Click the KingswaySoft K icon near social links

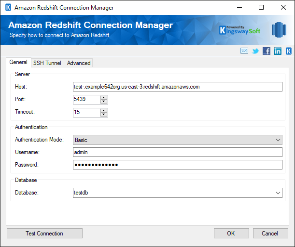click(289, 51)
